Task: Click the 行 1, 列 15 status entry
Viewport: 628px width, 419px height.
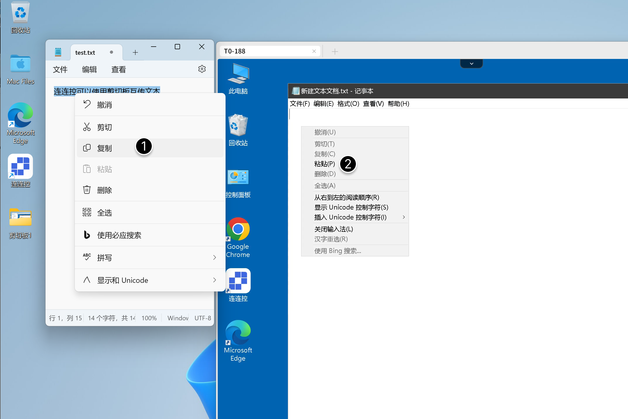Action: point(65,318)
